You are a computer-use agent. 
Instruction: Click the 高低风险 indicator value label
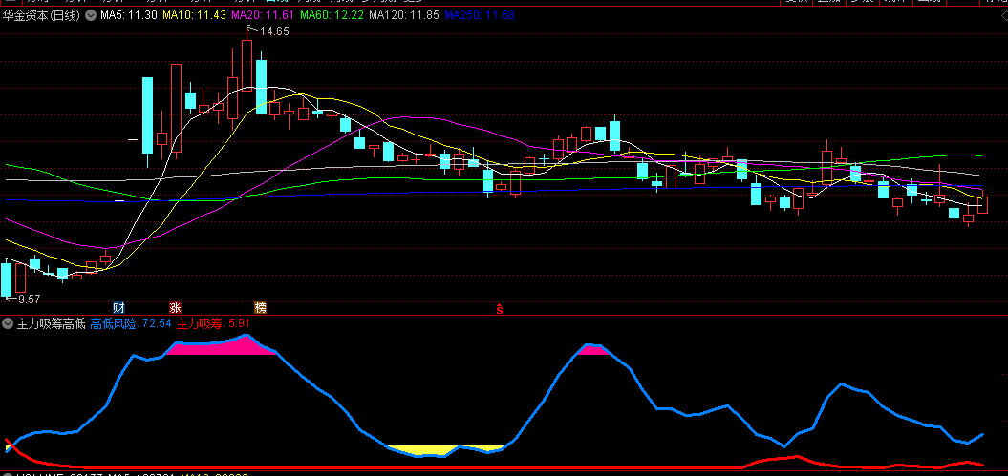point(131,324)
